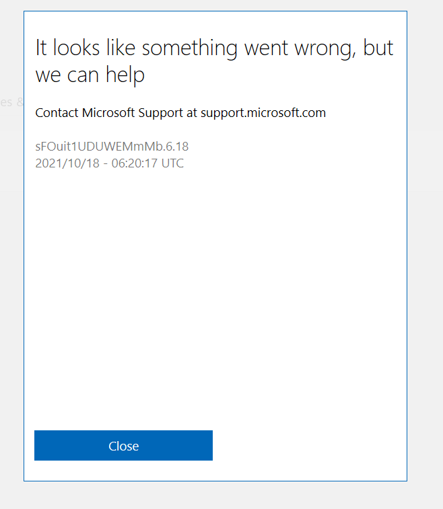Click the word 'Microsoft' in support message

pyautogui.click(x=108, y=113)
